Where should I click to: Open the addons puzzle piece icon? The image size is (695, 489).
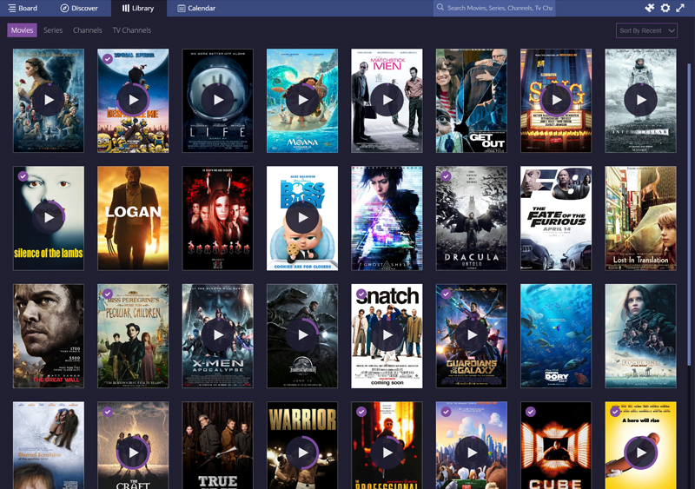point(649,8)
